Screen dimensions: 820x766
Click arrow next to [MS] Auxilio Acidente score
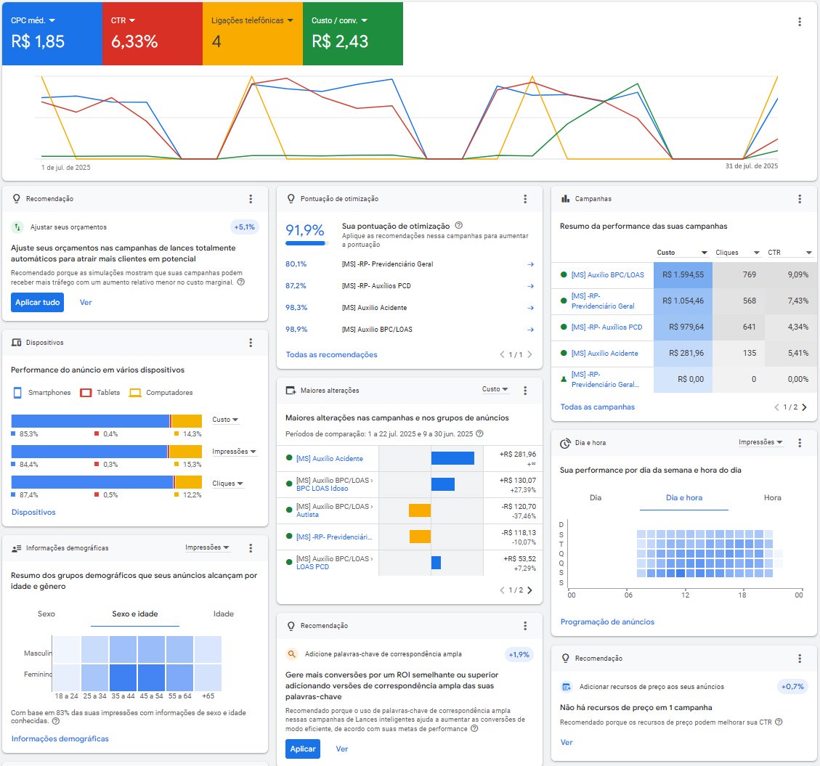[x=530, y=308]
